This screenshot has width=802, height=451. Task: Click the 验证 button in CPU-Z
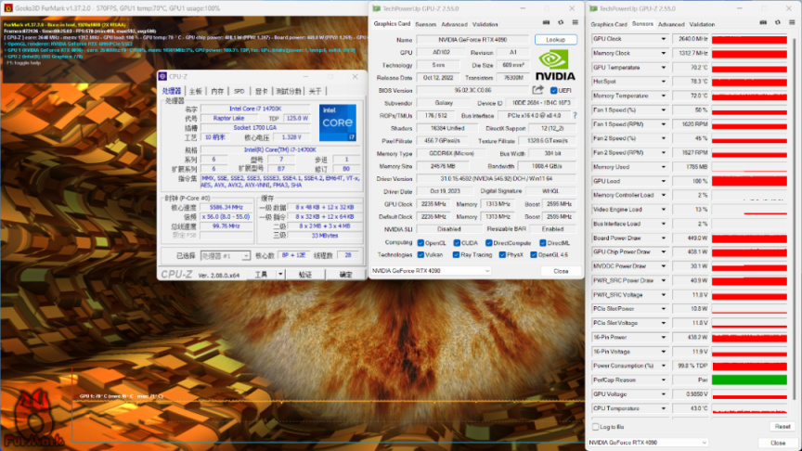click(x=304, y=275)
